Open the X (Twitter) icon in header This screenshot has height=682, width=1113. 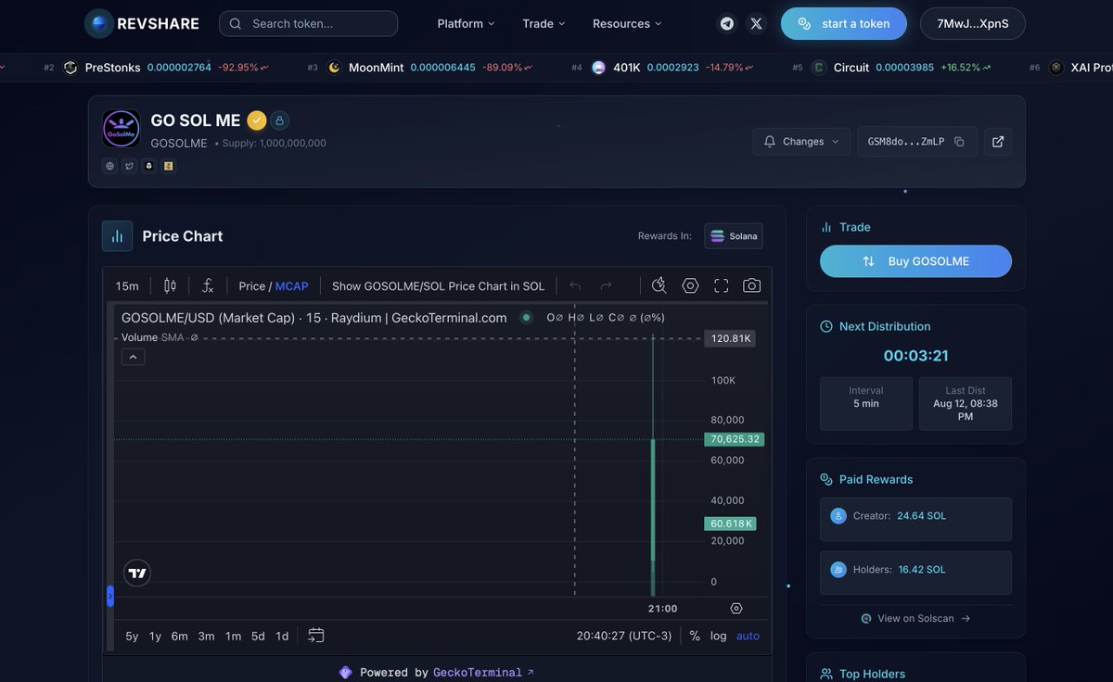click(x=757, y=23)
